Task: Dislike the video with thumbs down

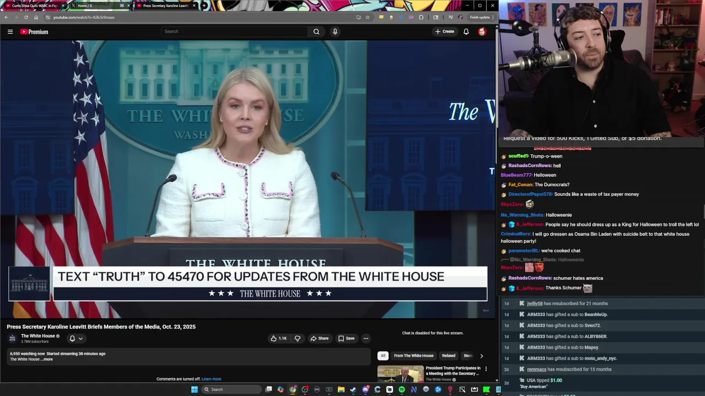Action: pyautogui.click(x=297, y=338)
